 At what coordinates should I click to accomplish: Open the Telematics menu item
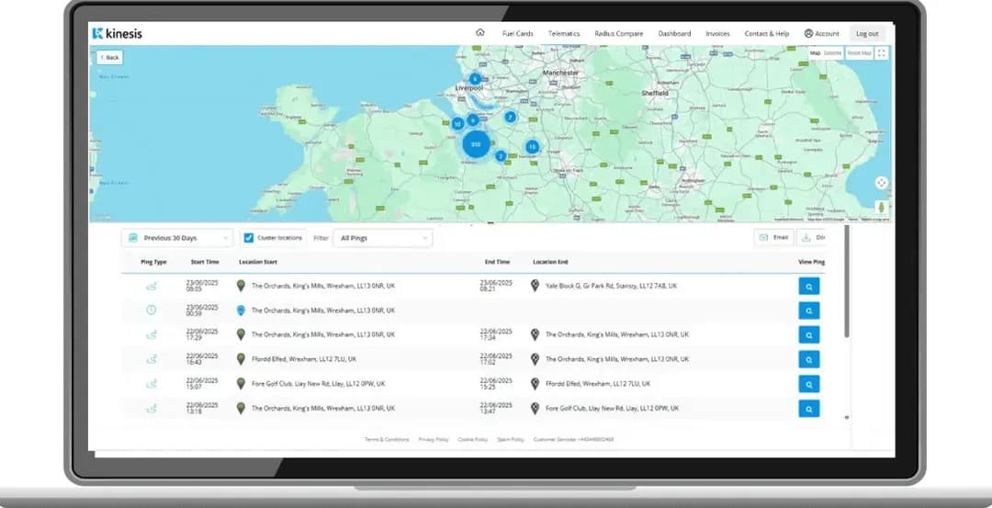pyautogui.click(x=564, y=34)
